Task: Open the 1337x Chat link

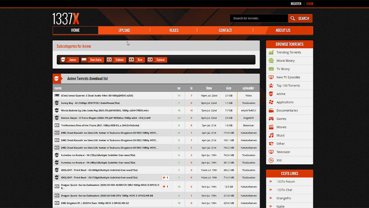Action: point(284,190)
